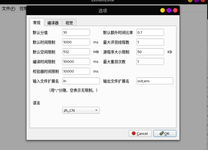Screen dimensions: 208x150
Task: Confirm settings with the OK button
Action: pyautogui.click(x=165, y=133)
